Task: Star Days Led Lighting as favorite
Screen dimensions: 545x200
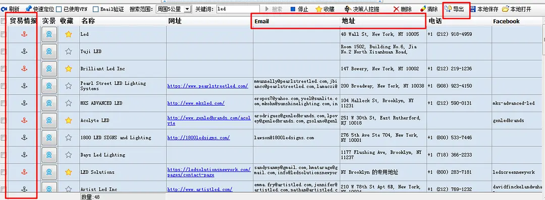Action: click(x=69, y=155)
